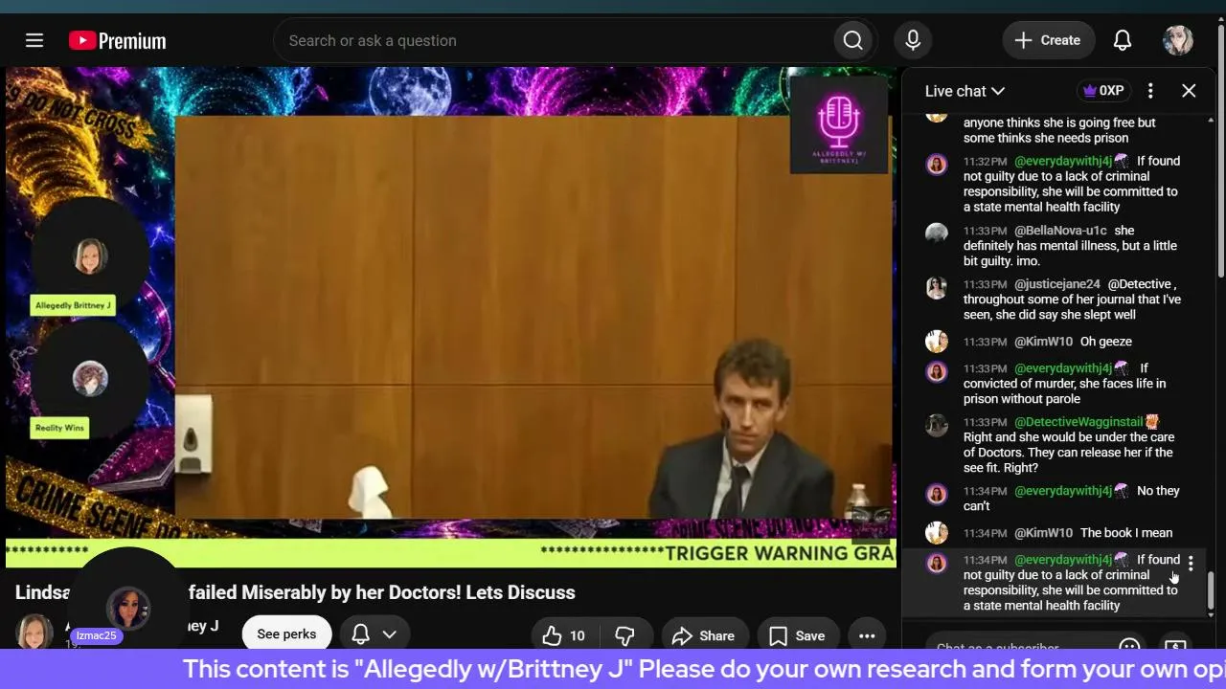Click the avatar beside "If convicted of murder" message

point(937,371)
